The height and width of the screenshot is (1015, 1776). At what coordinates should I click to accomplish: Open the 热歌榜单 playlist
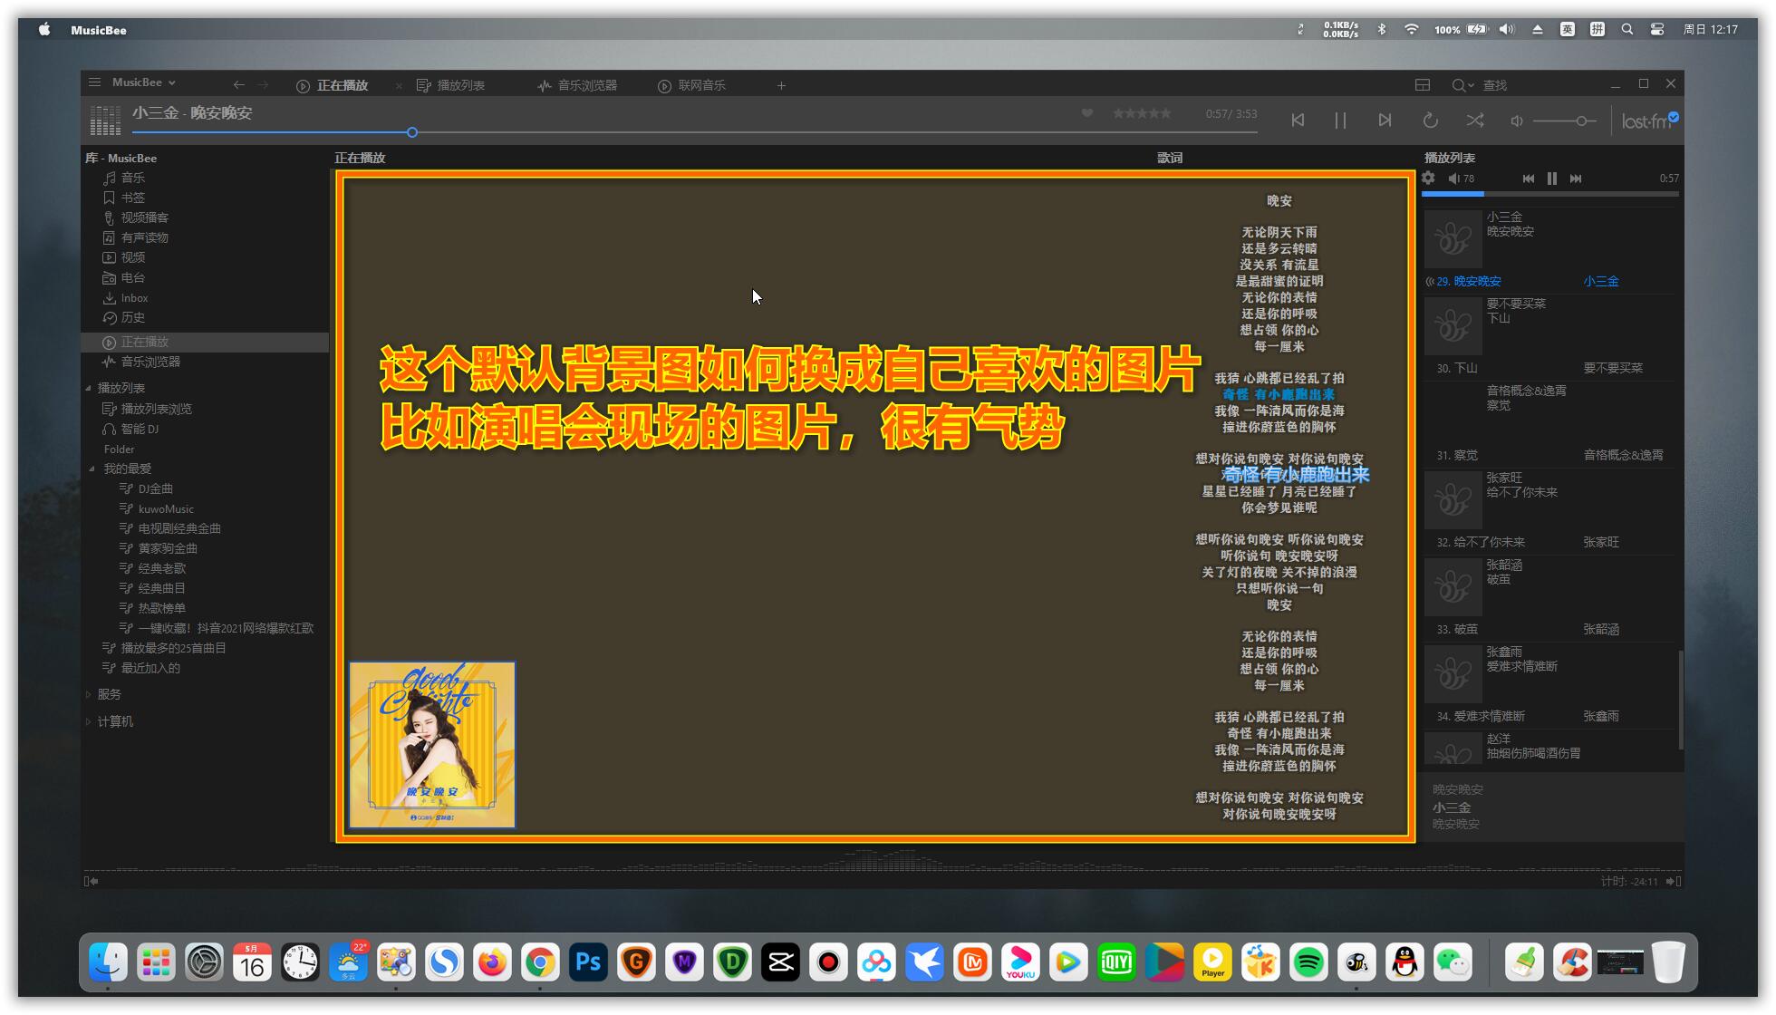point(161,608)
